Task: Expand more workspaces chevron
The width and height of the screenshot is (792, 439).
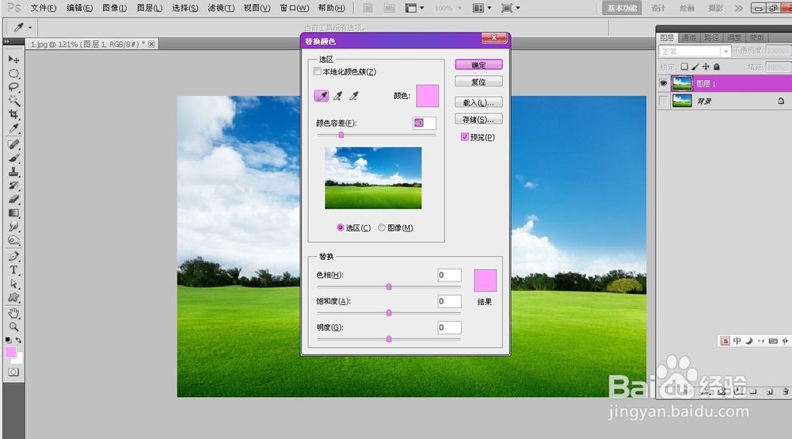Action: coord(739,8)
